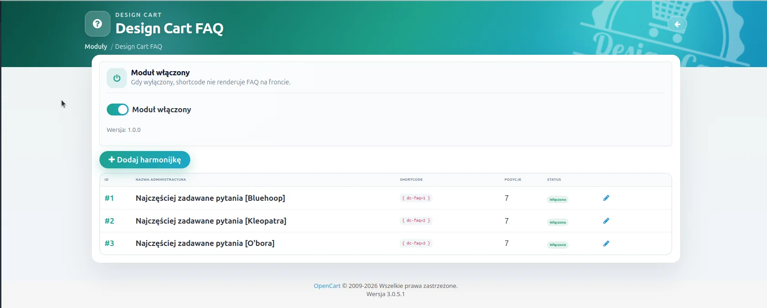The height and width of the screenshot is (308, 767).
Task: Click the bold Moduł włączony card heading
Action: click(160, 73)
